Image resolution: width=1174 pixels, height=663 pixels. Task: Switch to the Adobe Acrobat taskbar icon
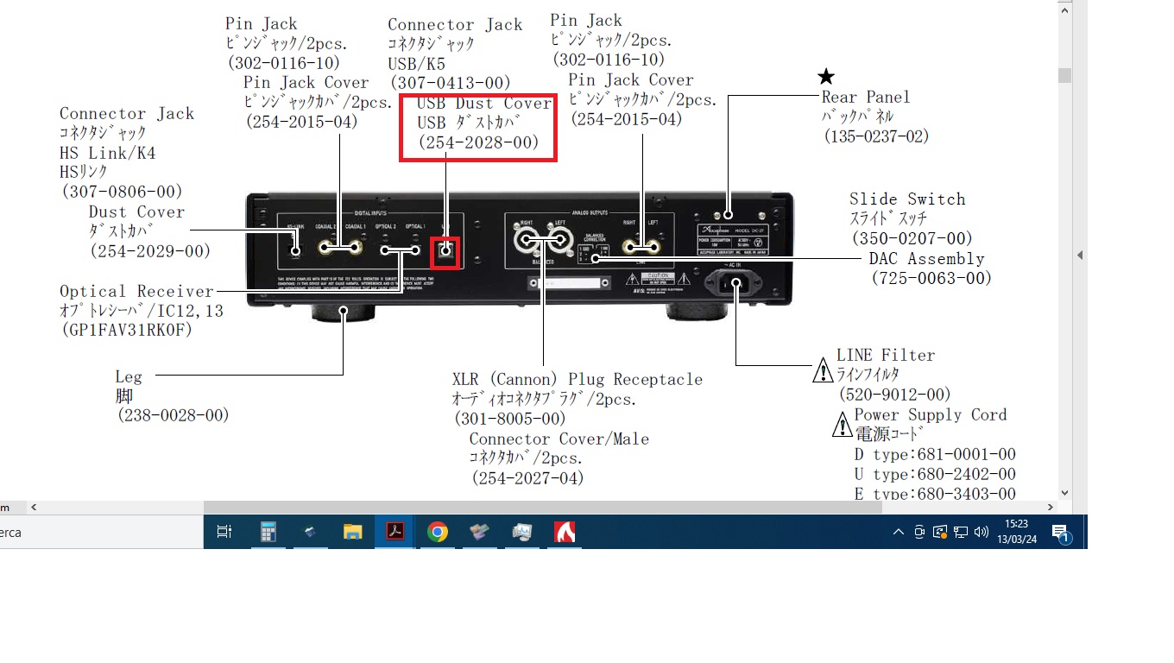394,532
